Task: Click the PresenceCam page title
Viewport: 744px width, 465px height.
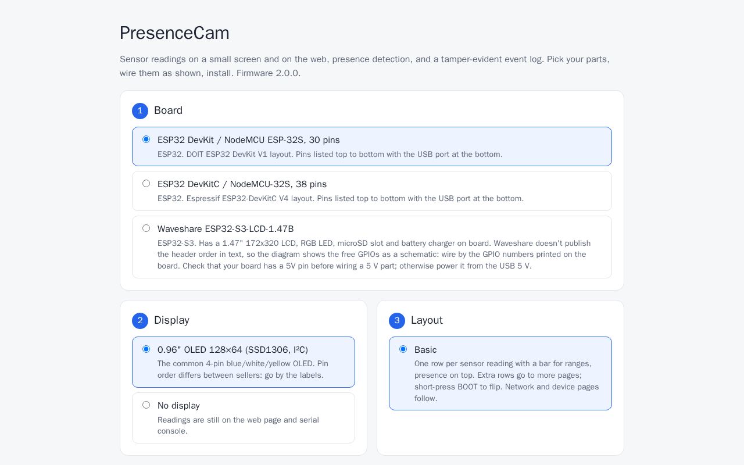Action: click(x=174, y=33)
